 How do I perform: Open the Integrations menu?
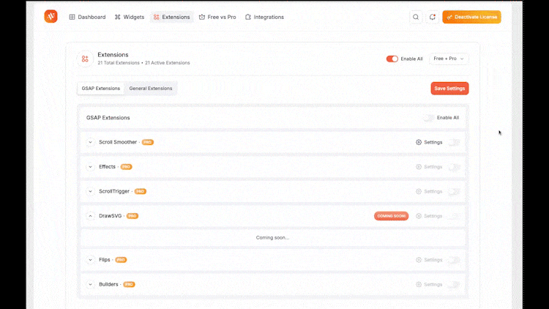point(264,17)
